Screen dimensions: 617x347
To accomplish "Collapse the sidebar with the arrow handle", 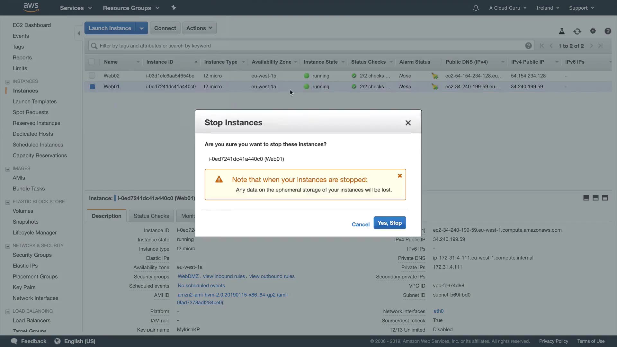I will point(79,33).
